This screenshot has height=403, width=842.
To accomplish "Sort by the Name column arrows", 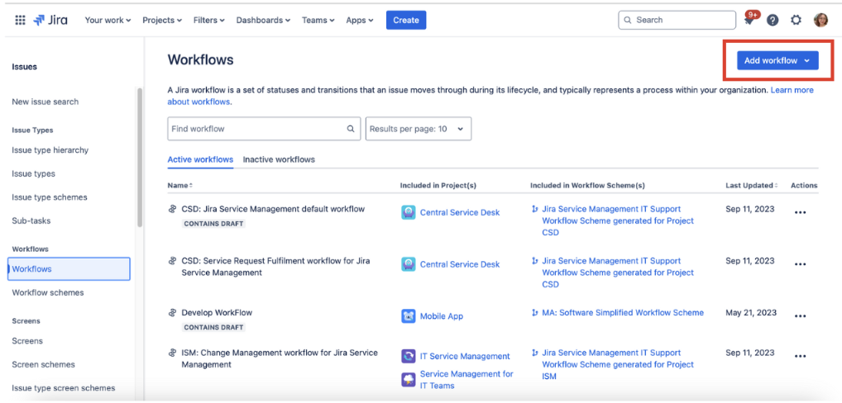I will pyautogui.click(x=190, y=186).
